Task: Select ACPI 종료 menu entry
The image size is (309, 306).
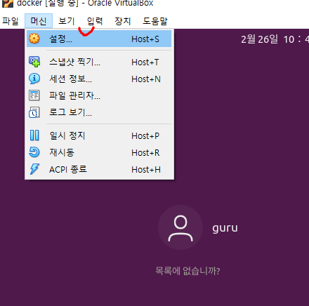Action: (99, 169)
